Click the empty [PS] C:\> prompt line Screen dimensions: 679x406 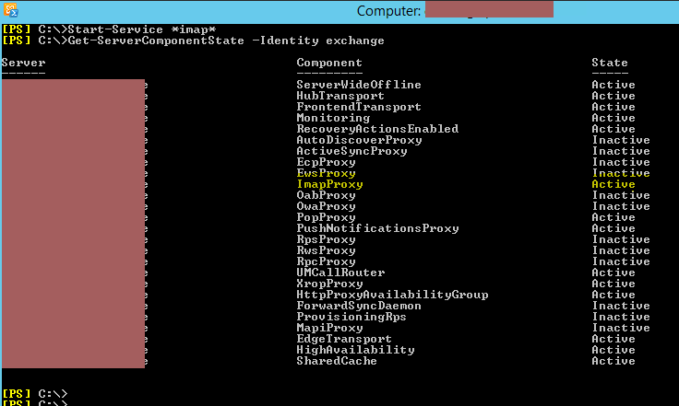tap(35, 394)
